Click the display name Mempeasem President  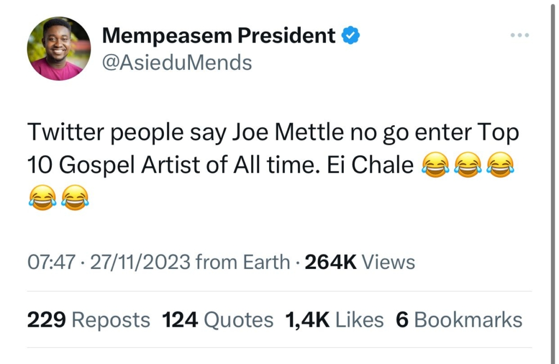coord(219,36)
